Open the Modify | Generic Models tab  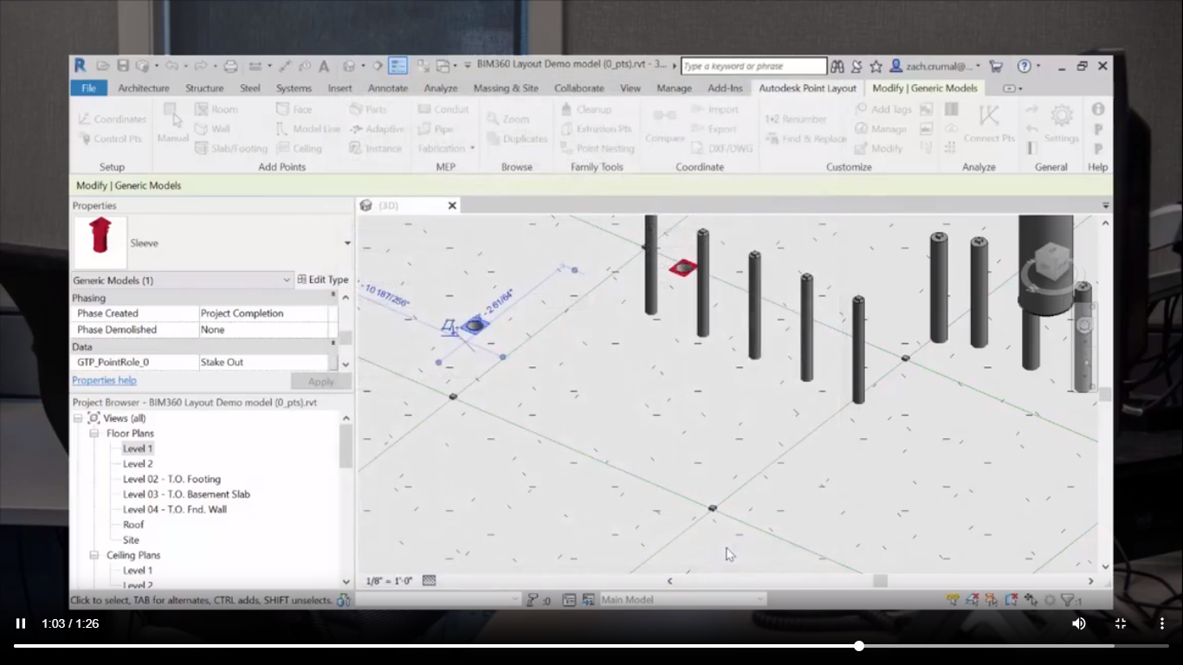tap(925, 88)
